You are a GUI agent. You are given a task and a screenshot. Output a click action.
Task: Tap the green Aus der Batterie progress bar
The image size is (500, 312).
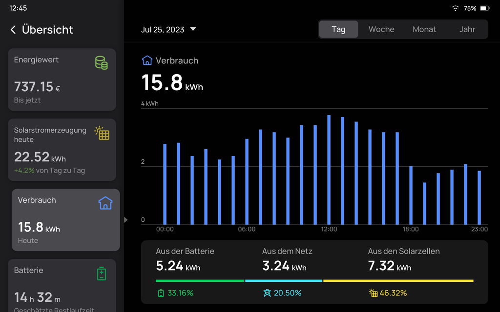click(199, 281)
